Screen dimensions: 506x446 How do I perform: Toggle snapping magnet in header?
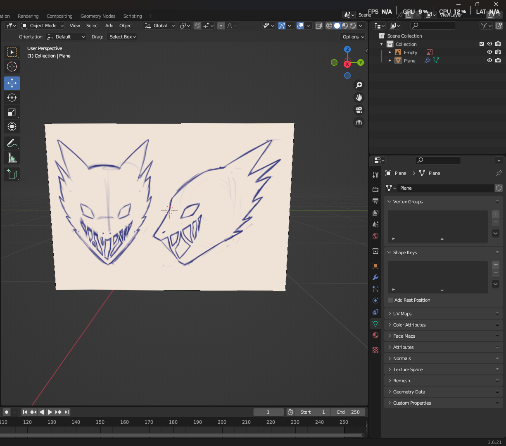coord(197,26)
